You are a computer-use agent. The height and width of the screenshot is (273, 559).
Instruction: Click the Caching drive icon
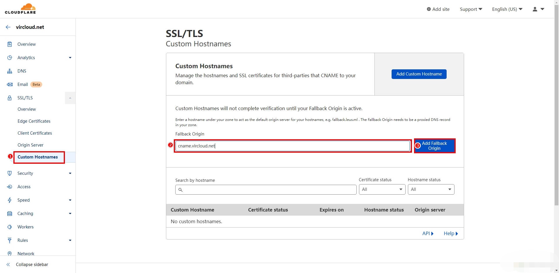coord(10,214)
